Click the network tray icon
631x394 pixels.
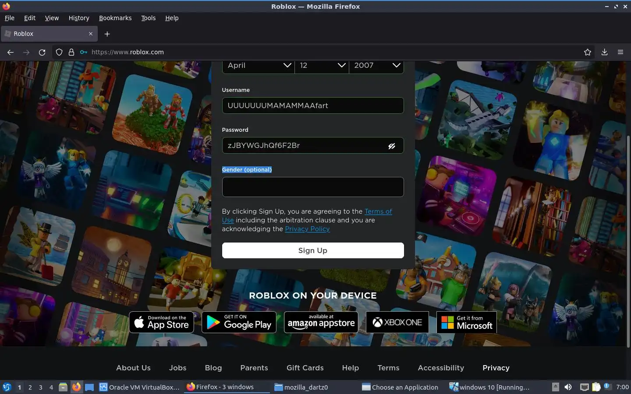584,387
